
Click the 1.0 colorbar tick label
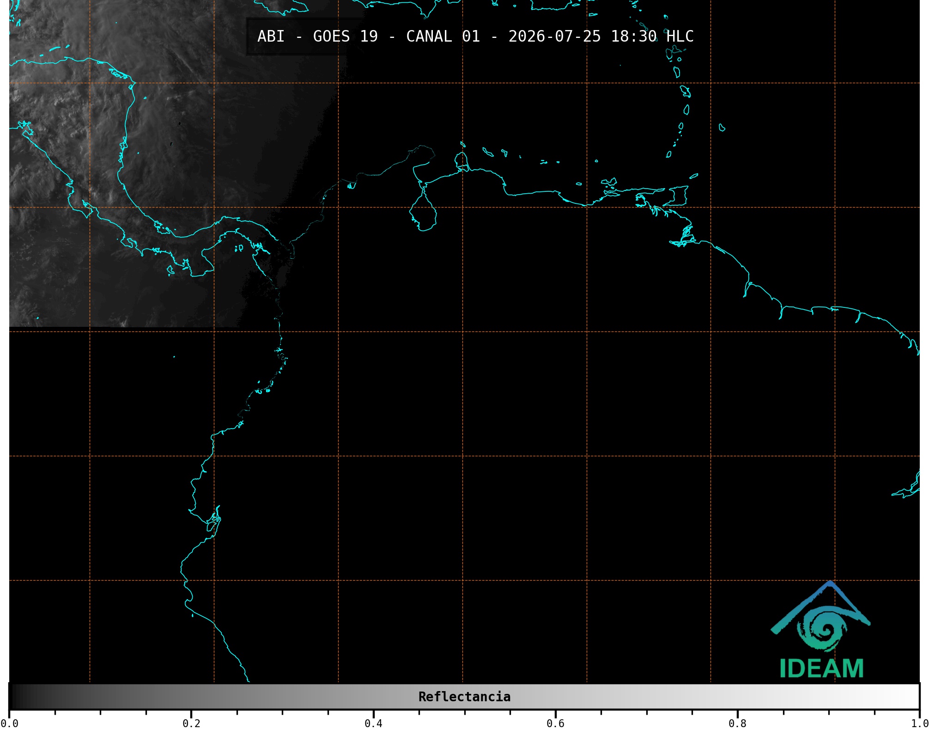tap(919, 723)
